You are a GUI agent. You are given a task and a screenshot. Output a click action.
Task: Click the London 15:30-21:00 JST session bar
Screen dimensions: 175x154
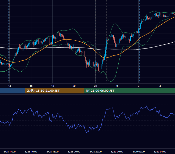tap(55, 91)
